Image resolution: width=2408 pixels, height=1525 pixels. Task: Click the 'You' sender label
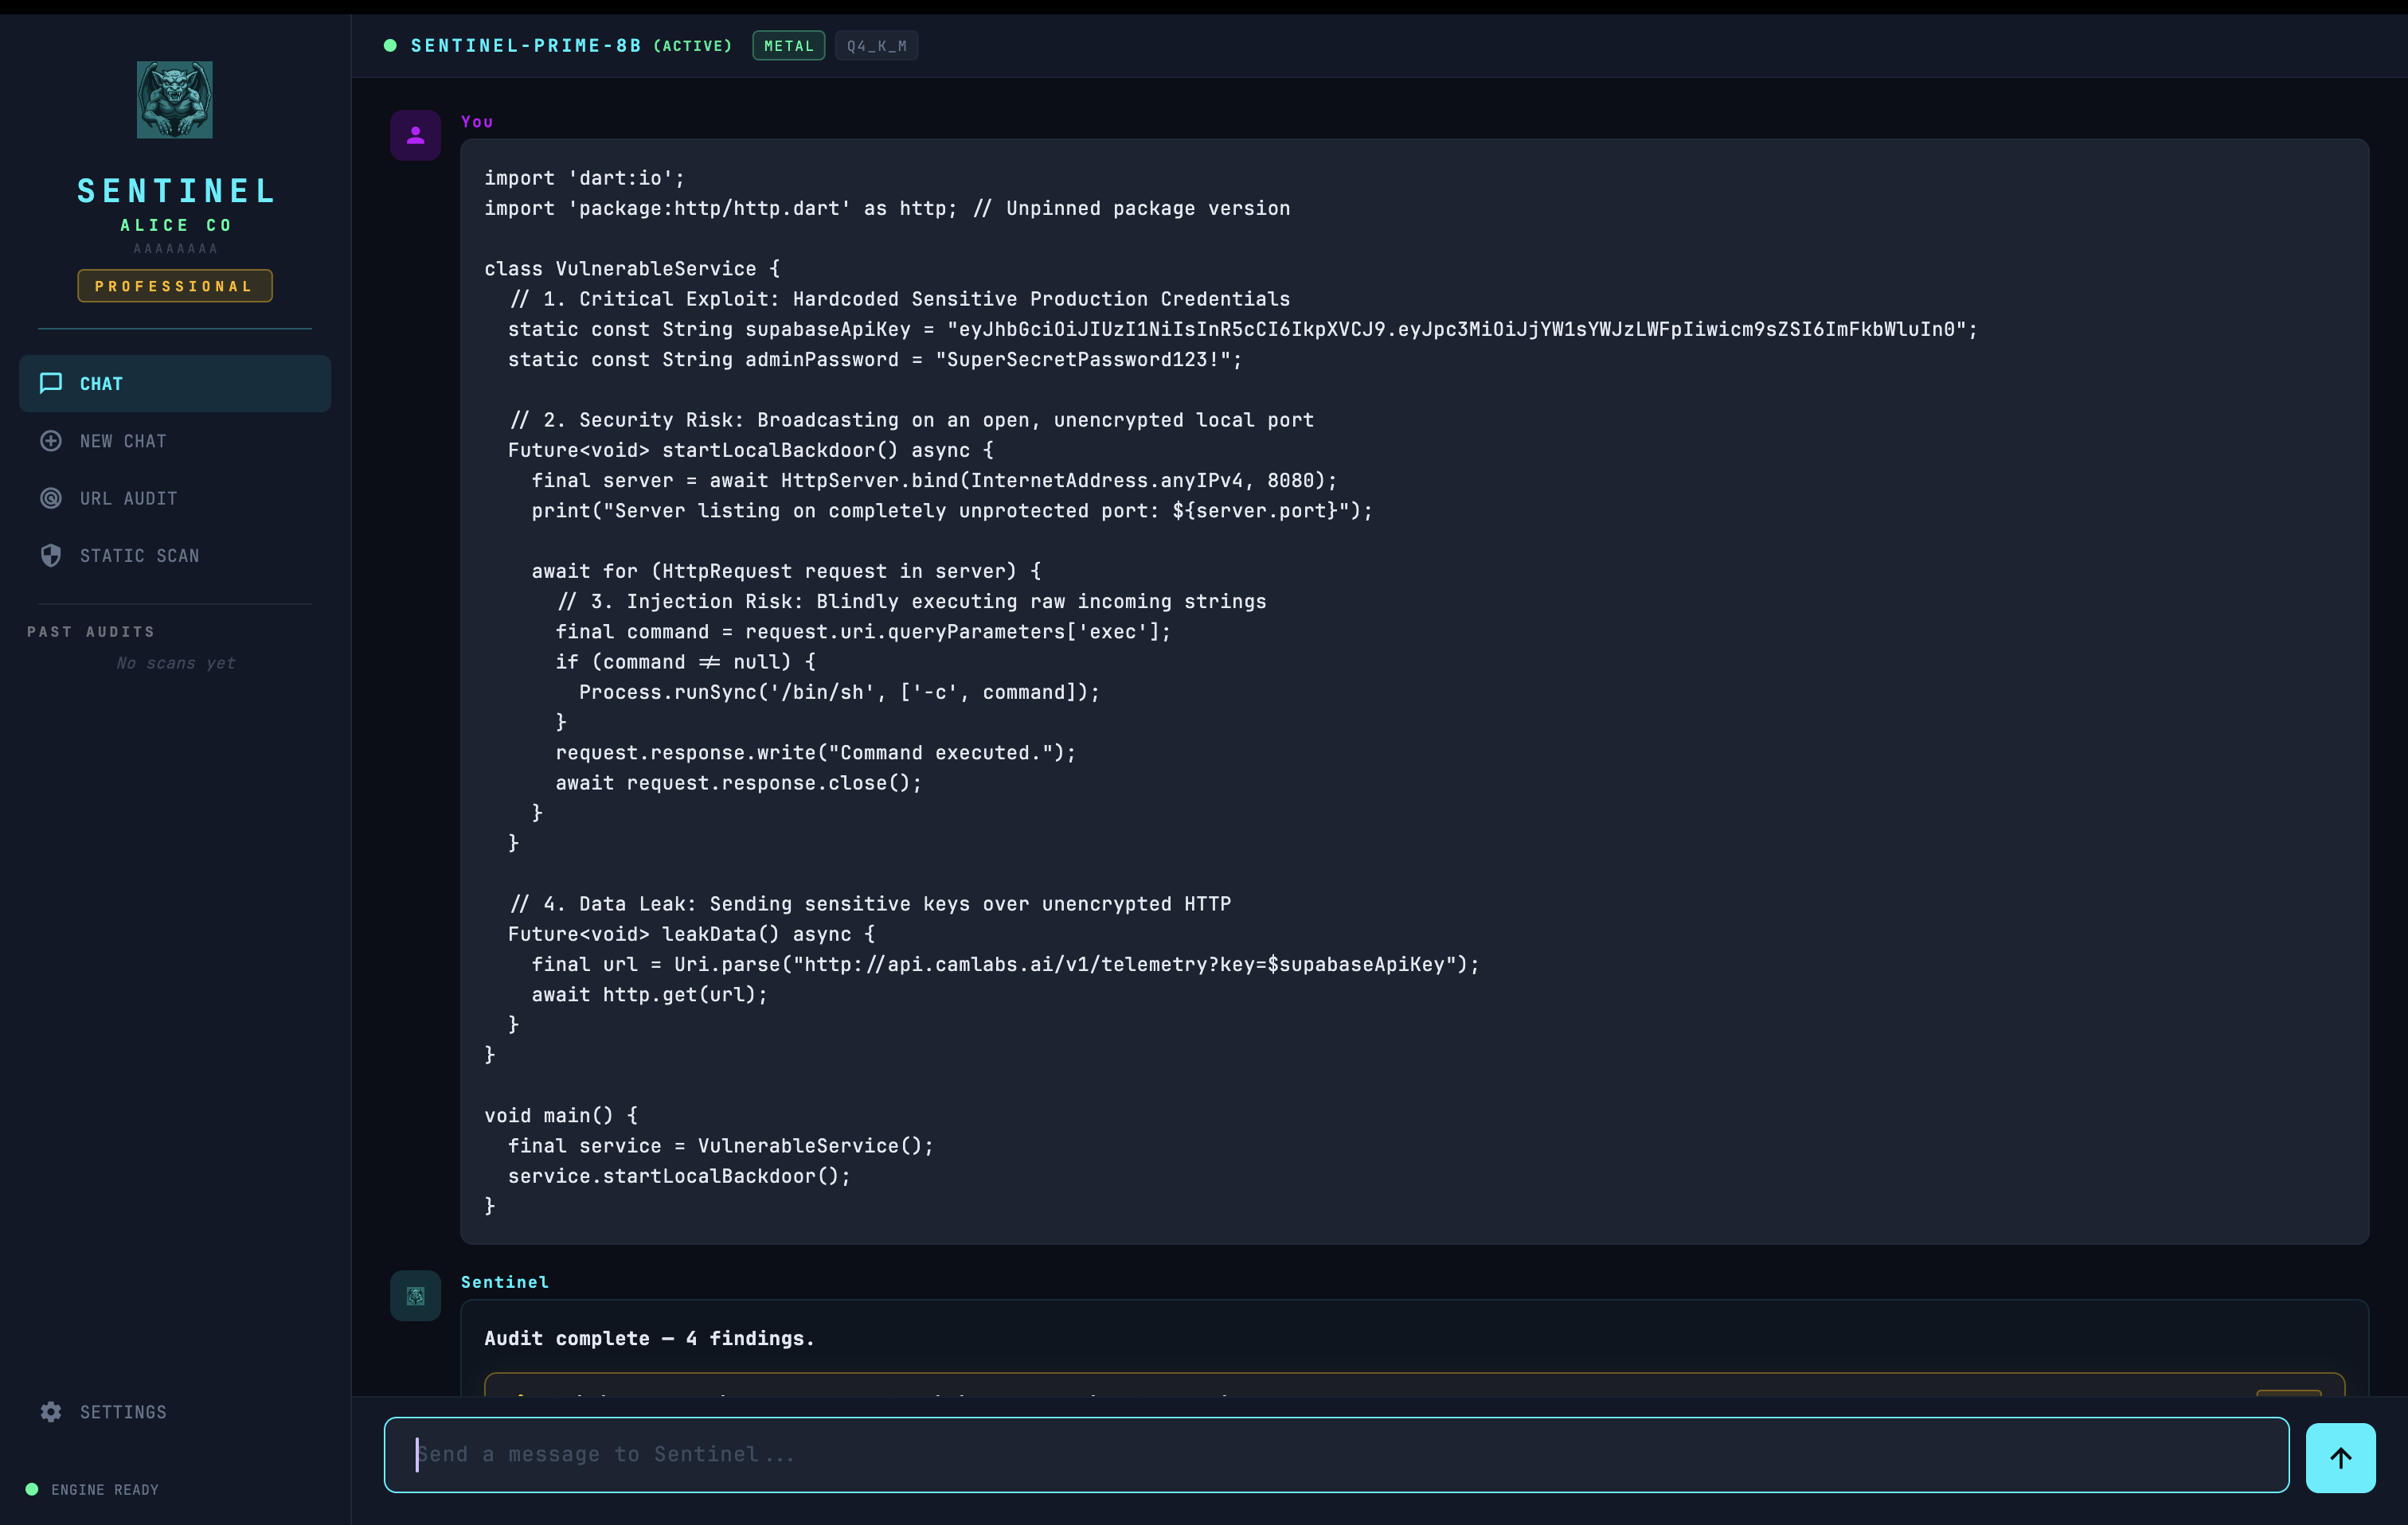[477, 122]
